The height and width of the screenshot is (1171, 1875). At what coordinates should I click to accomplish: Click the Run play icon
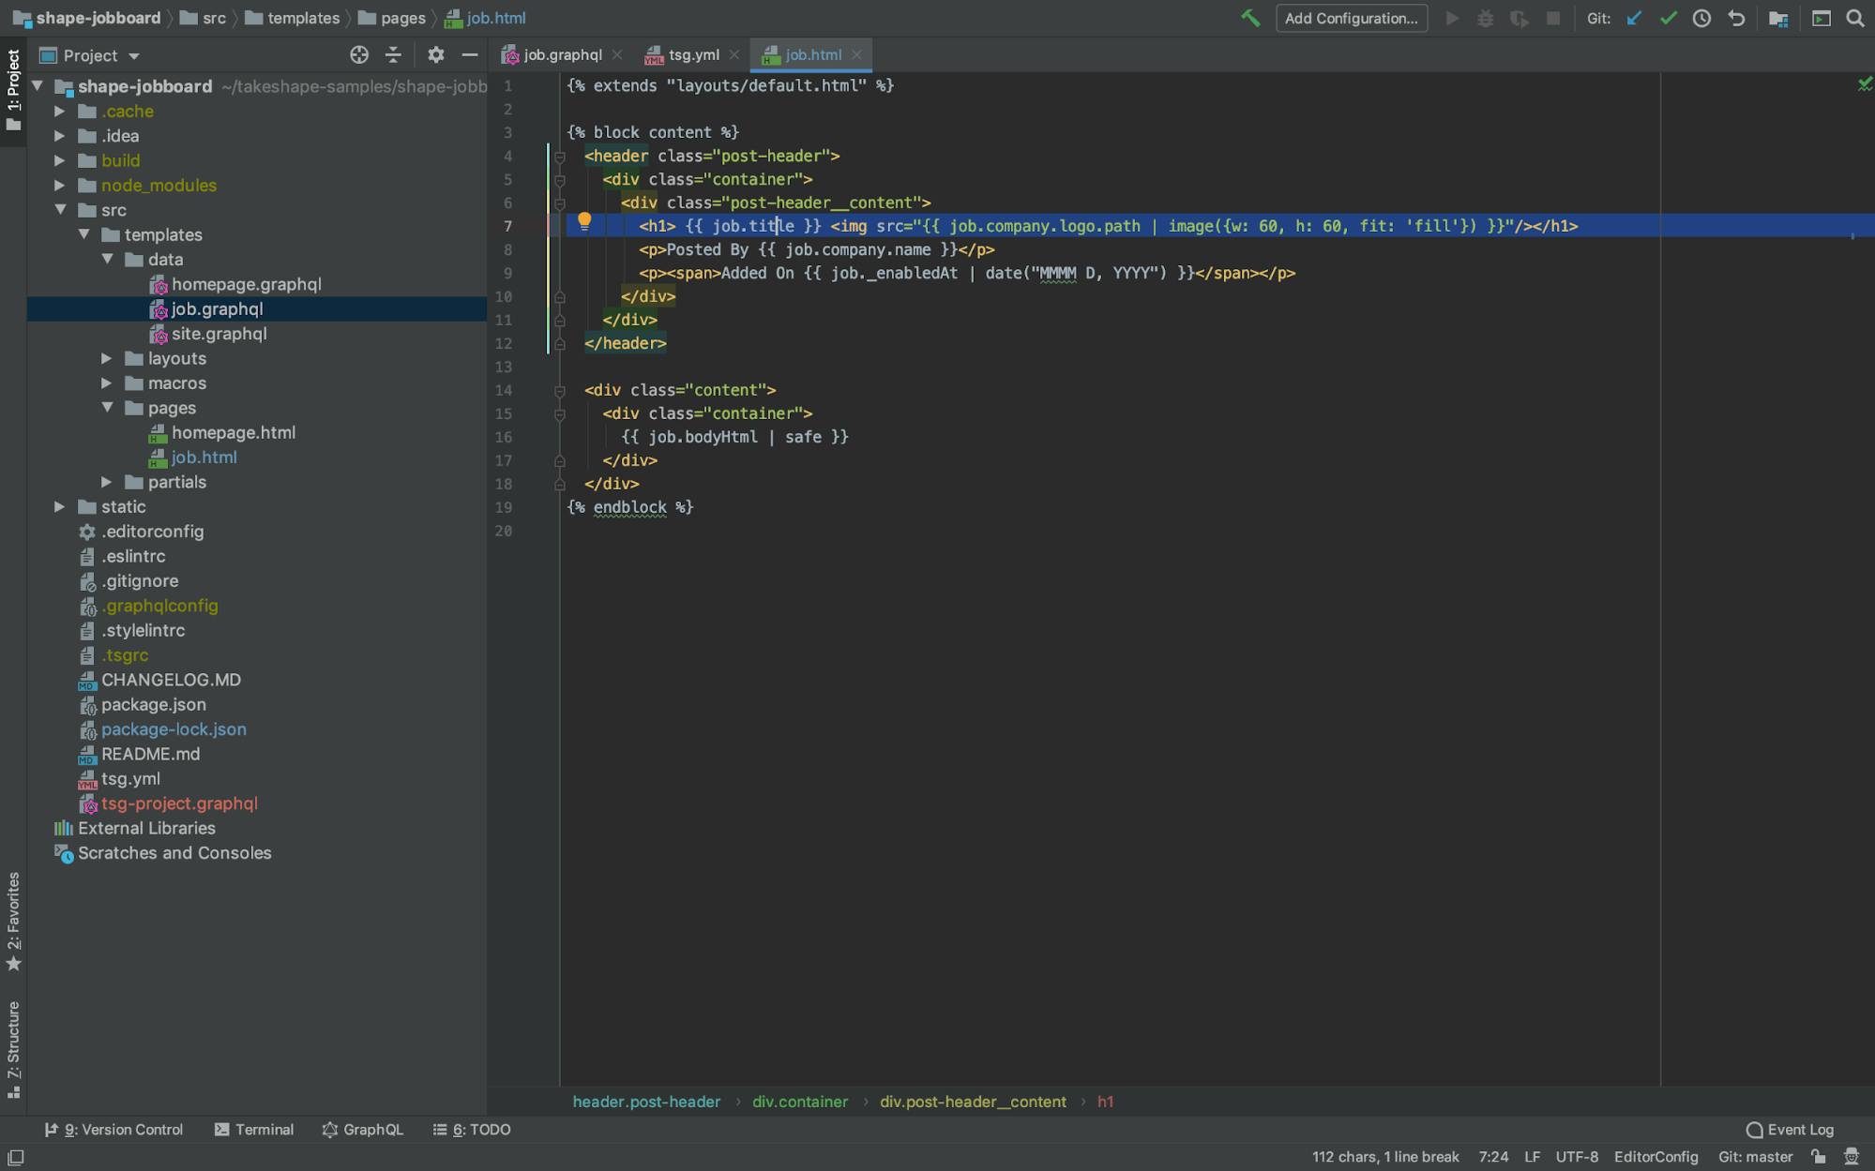(x=1452, y=18)
